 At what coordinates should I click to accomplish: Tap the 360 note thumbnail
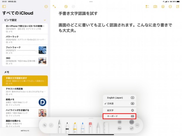tap(42, 61)
